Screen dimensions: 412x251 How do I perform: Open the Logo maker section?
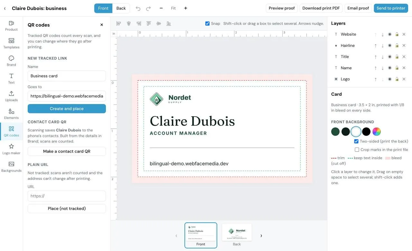11,149
